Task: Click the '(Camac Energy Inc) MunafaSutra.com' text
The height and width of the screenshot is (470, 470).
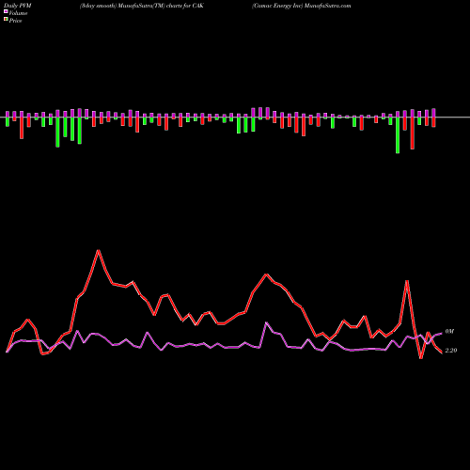Action: pyautogui.click(x=301, y=6)
